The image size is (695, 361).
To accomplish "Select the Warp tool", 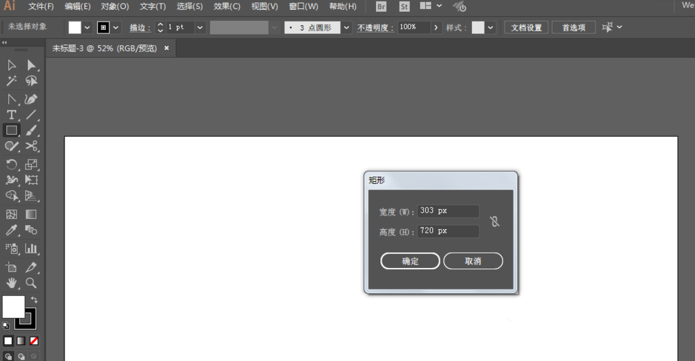I will (12, 180).
